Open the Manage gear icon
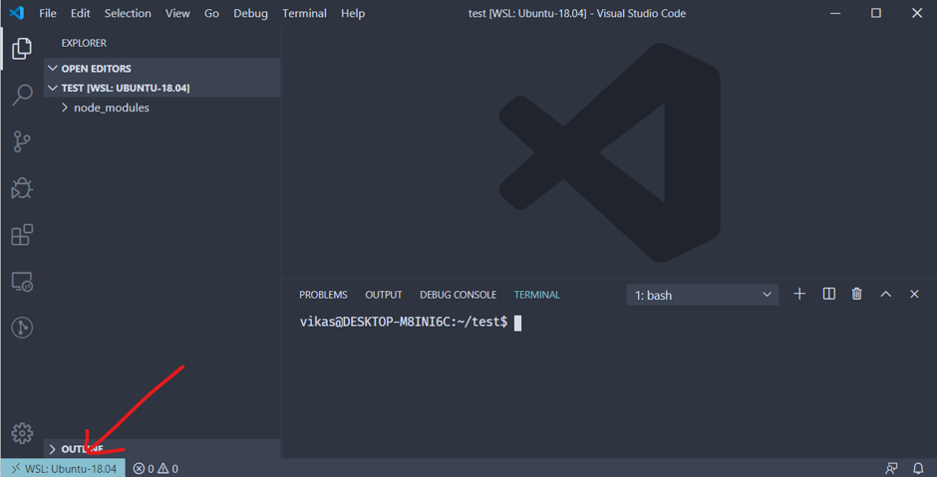937x477 pixels. pos(22,433)
